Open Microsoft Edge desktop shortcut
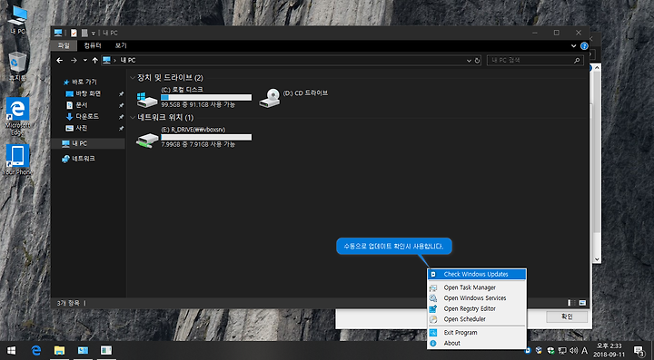 click(17, 116)
